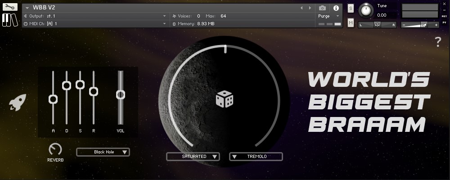The width and height of the screenshot is (450, 180).
Task: Click the REVERB knob
Action: click(55, 149)
